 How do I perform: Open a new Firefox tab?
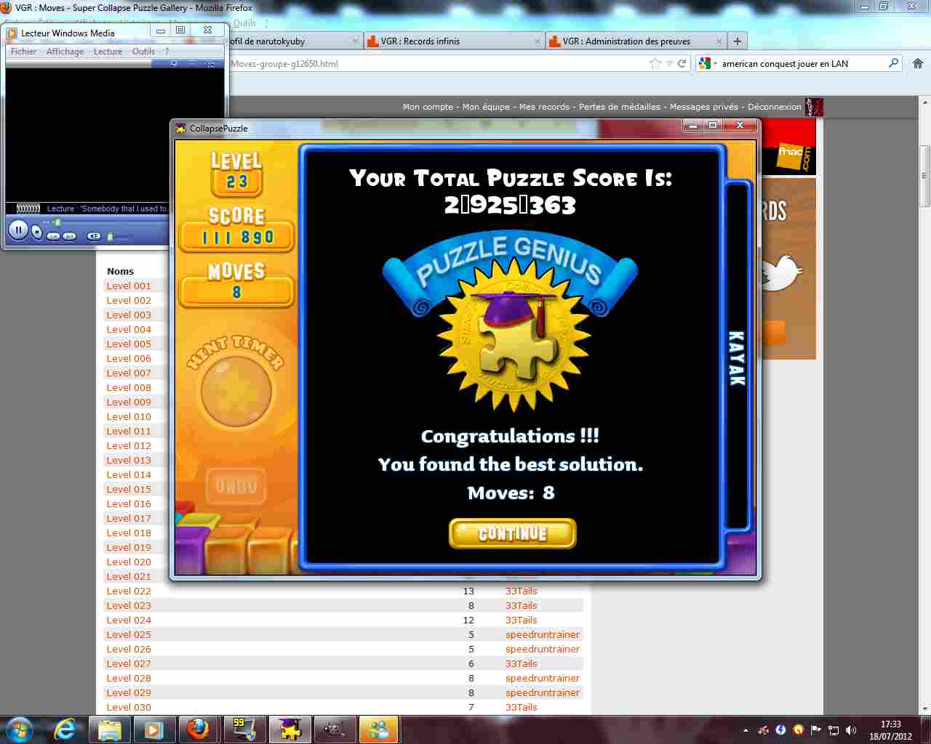pyautogui.click(x=737, y=41)
